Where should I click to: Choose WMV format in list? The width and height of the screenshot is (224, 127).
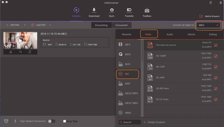coord(128,113)
